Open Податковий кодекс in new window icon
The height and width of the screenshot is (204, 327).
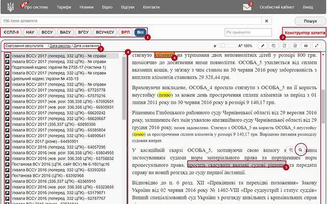pos(8,68)
